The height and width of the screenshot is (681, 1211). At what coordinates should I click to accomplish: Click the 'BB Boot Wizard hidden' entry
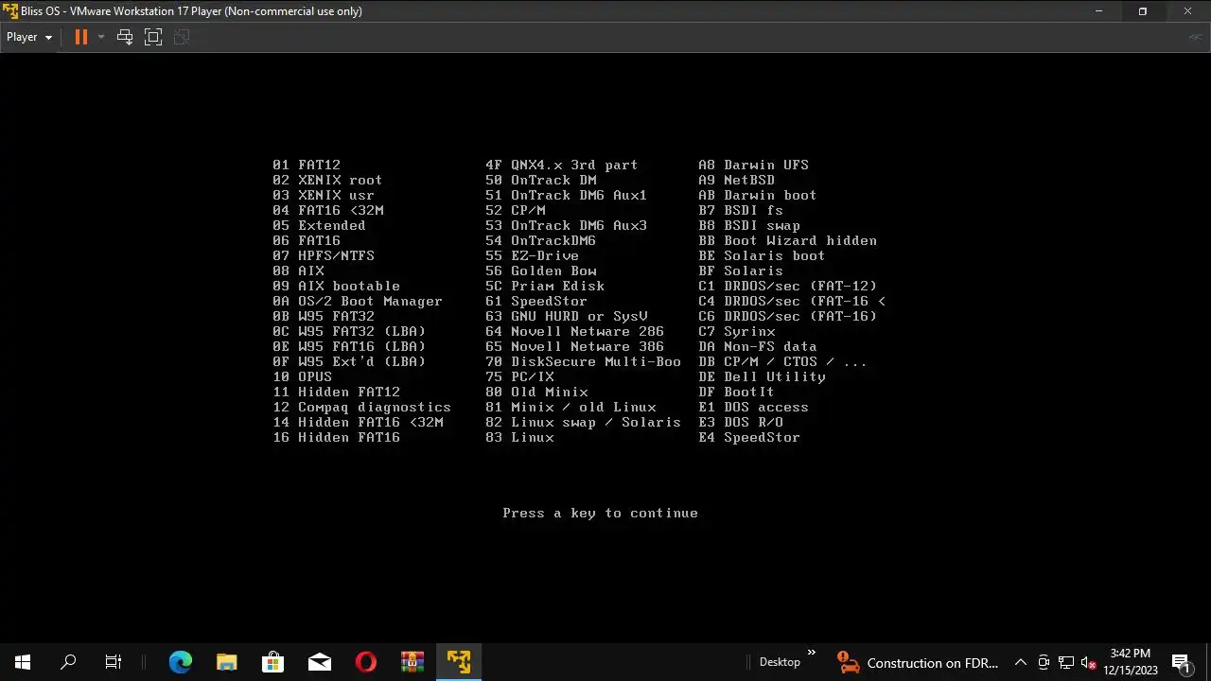787,240
